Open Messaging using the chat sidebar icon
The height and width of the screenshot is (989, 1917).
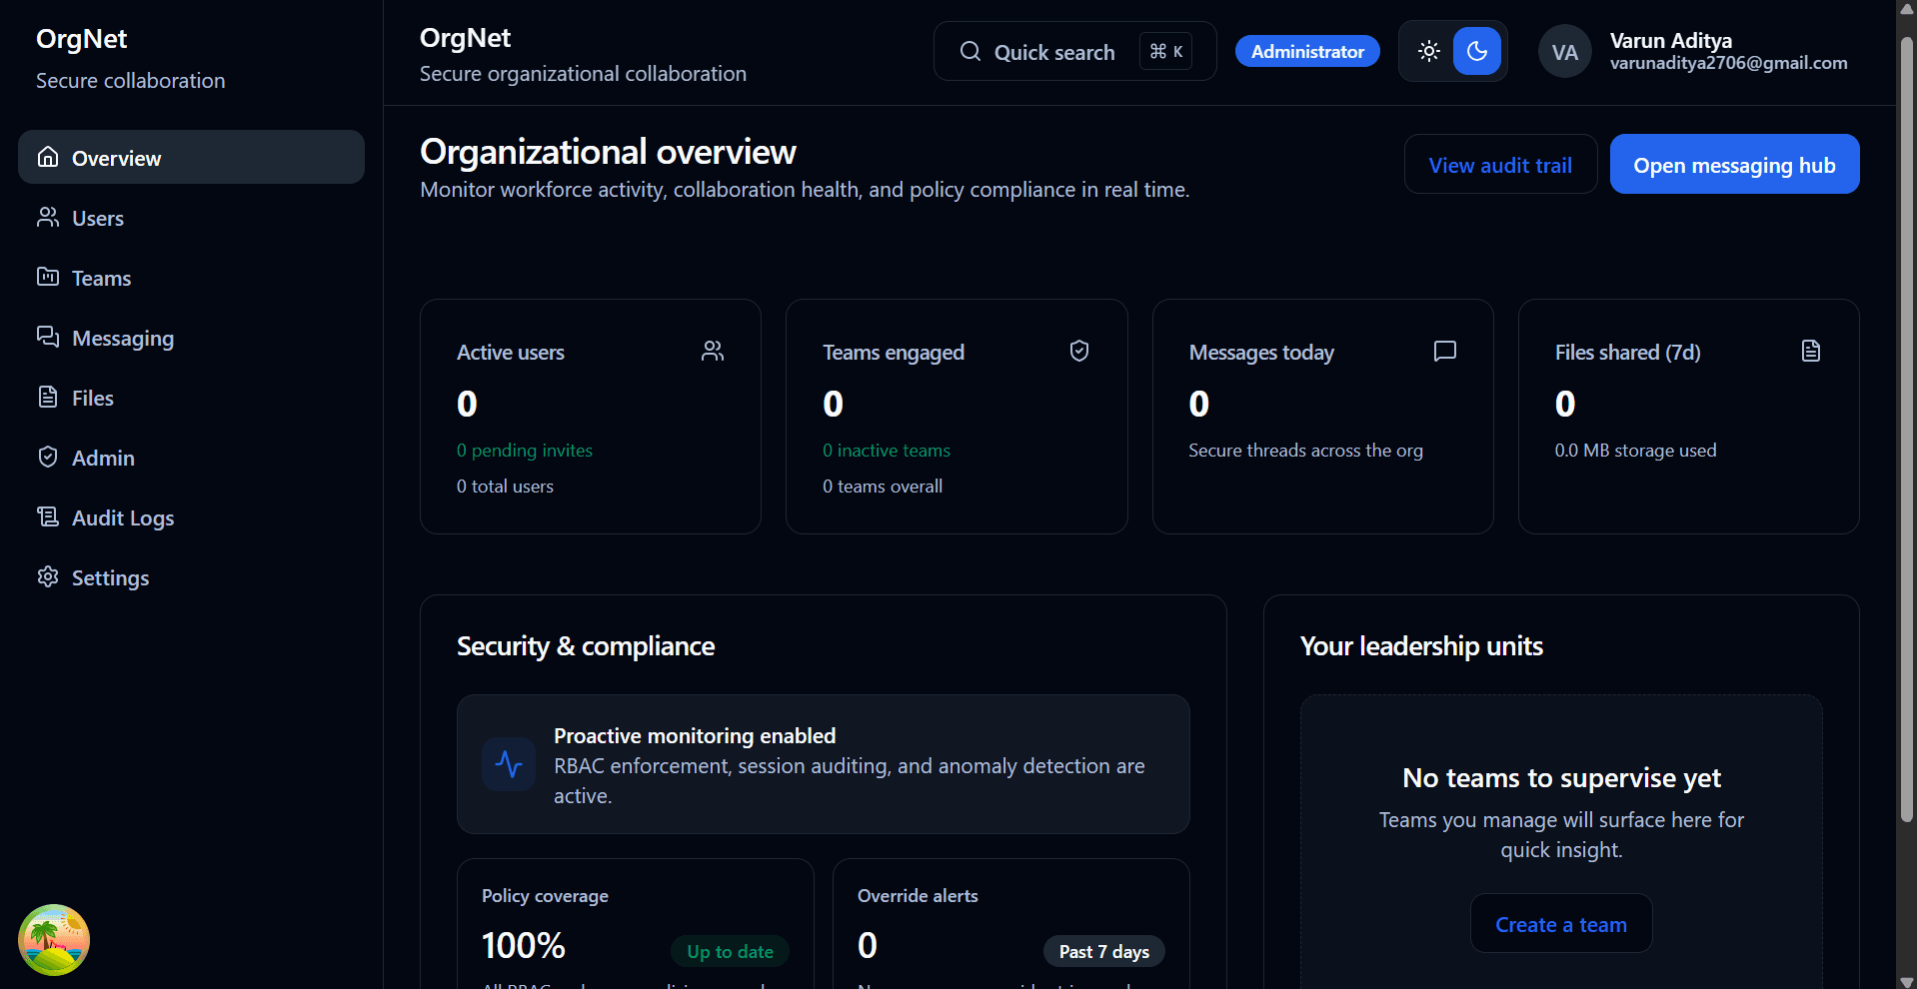click(x=47, y=337)
